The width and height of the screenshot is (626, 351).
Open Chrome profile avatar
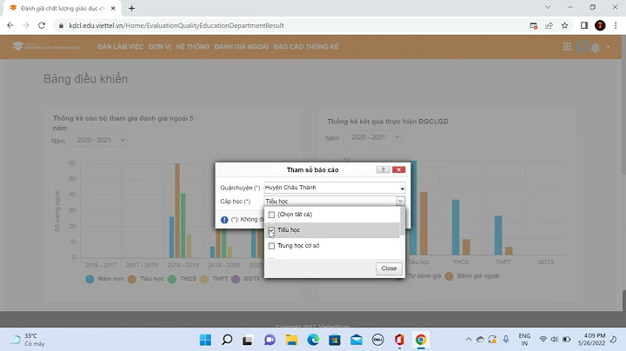[600, 25]
